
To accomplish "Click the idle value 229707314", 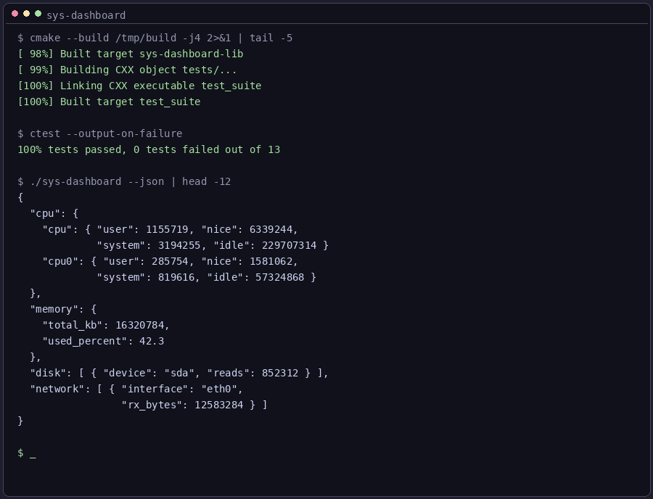I will [289, 246].
